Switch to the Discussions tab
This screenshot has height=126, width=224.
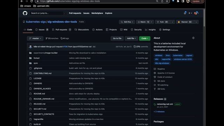pyautogui.click(x=82, y=30)
